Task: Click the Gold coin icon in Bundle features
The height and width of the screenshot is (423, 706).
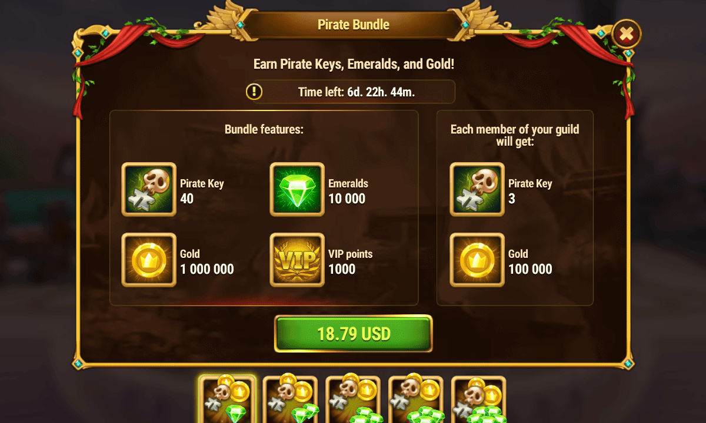Action: coord(149,260)
